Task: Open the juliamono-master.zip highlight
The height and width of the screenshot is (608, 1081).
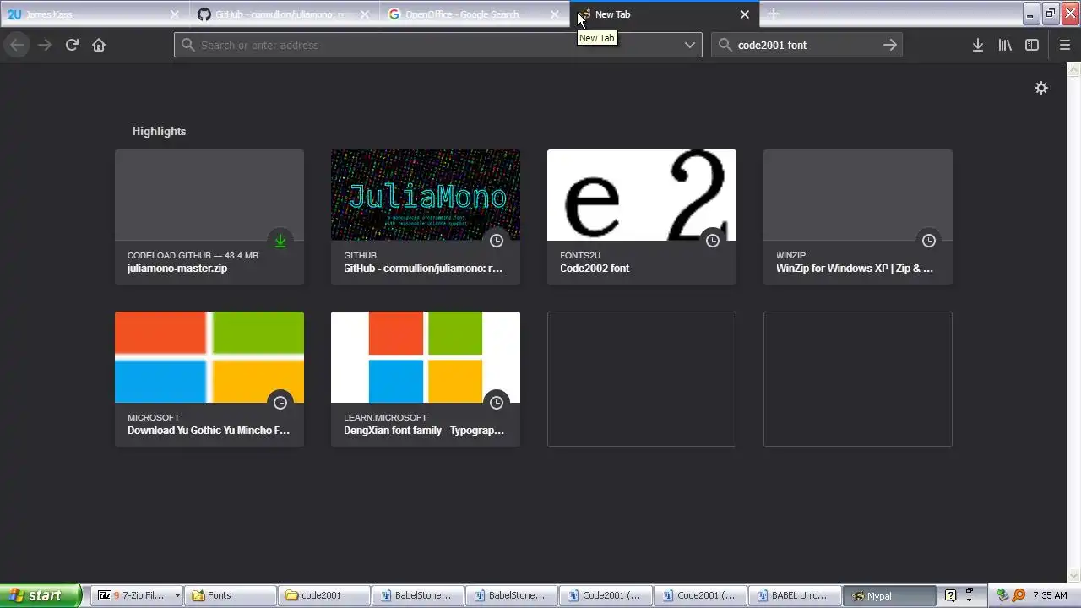Action: point(209,217)
